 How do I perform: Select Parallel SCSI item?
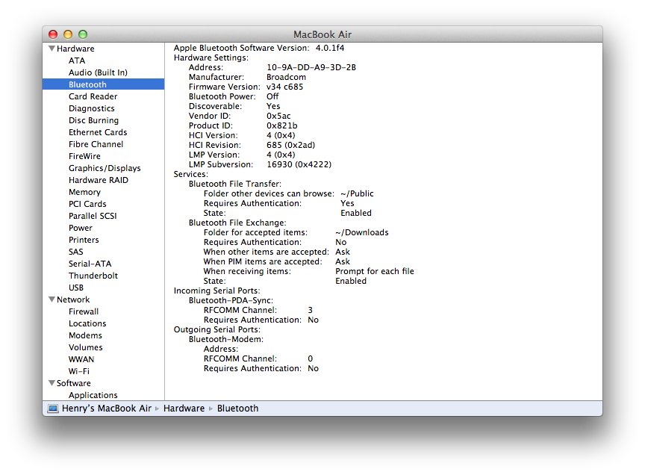pos(93,216)
